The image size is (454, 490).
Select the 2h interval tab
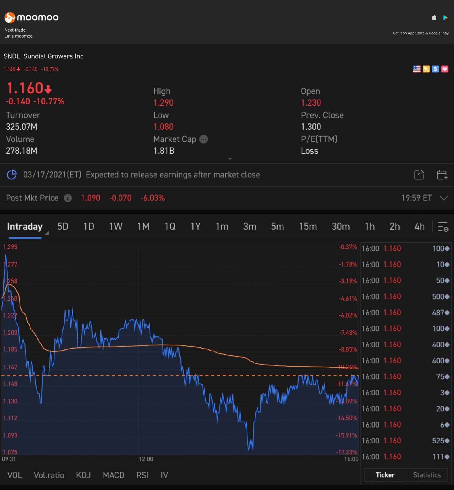point(394,227)
